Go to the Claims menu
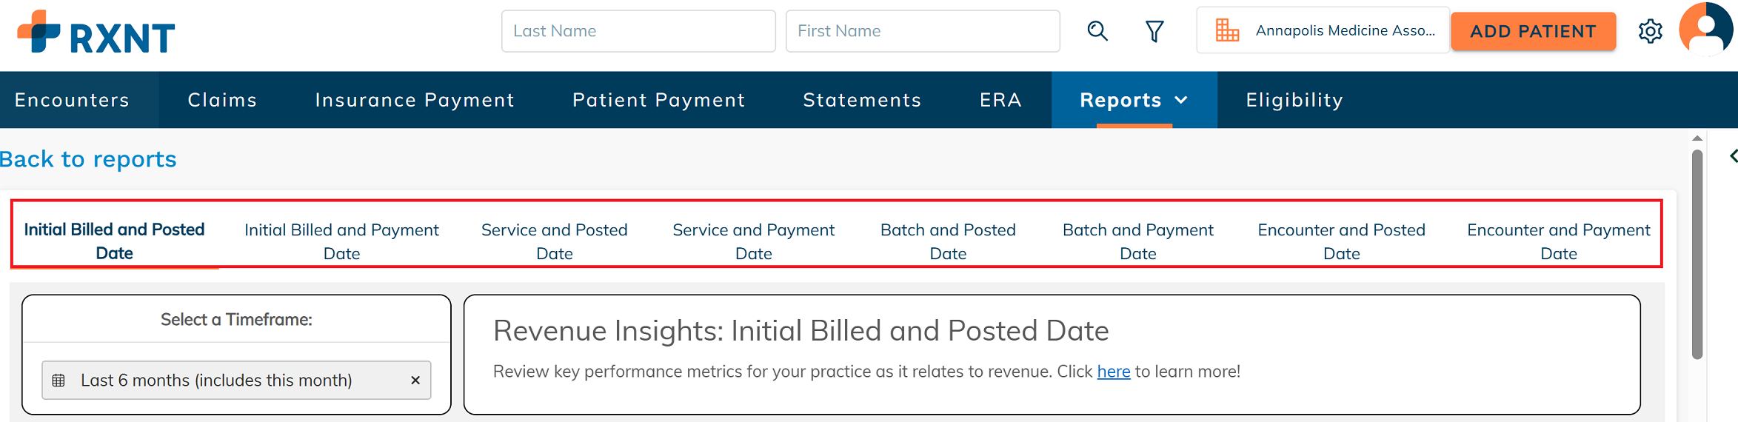Viewport: 1738px width, 422px height. click(222, 100)
